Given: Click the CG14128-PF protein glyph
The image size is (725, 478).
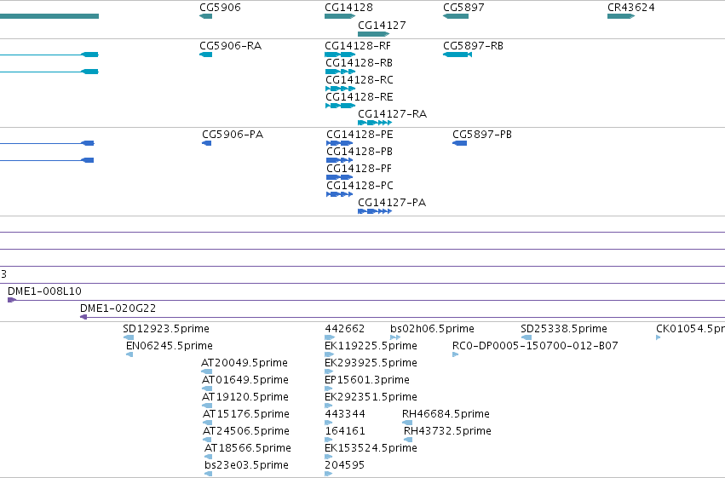Looking at the screenshot, I should pos(339,177).
